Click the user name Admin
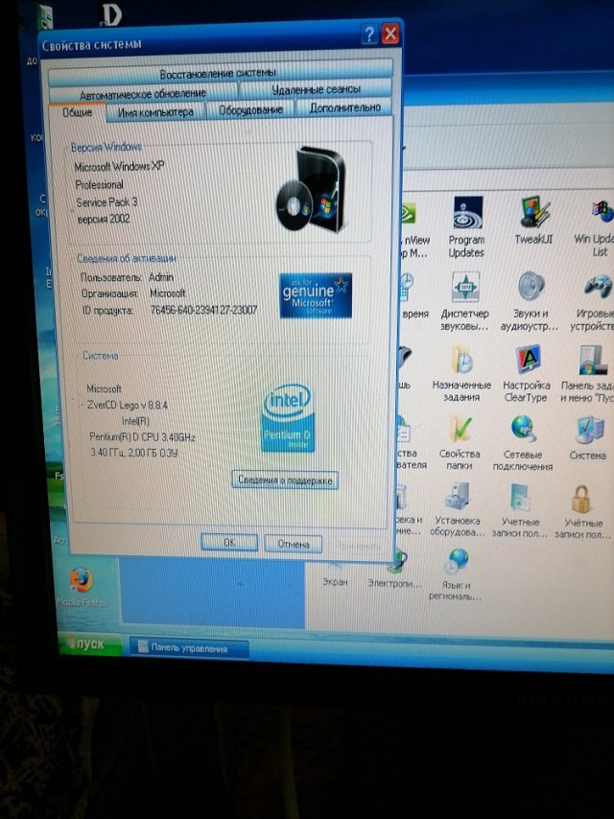614x819 pixels. [161, 277]
